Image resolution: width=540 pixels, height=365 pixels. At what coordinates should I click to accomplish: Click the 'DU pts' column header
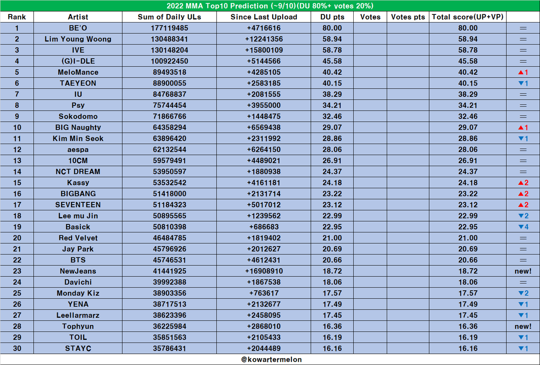click(332, 17)
